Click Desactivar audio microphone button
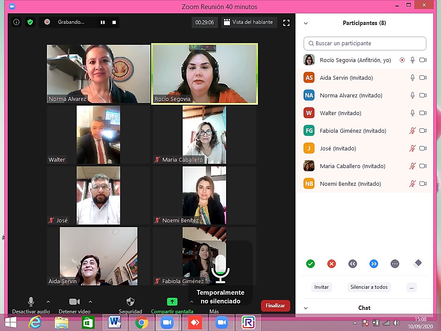Viewport: 441px width, 331px height. pos(31,305)
